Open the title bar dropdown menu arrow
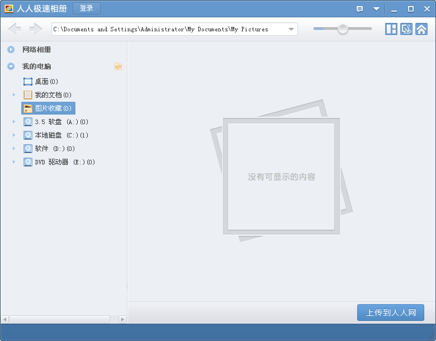This screenshot has width=436, height=341. pos(376,9)
